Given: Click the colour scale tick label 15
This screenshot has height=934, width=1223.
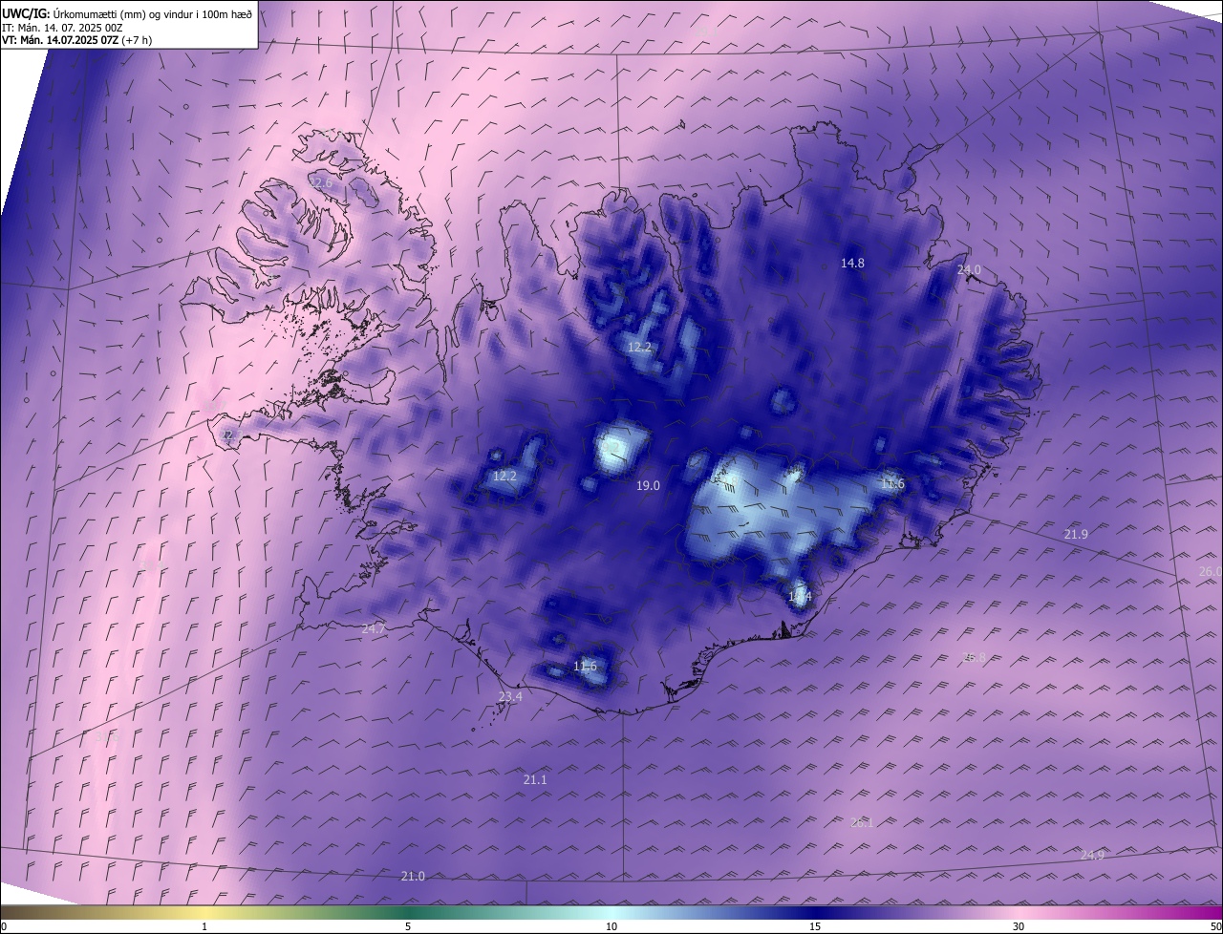Looking at the screenshot, I should (x=815, y=927).
